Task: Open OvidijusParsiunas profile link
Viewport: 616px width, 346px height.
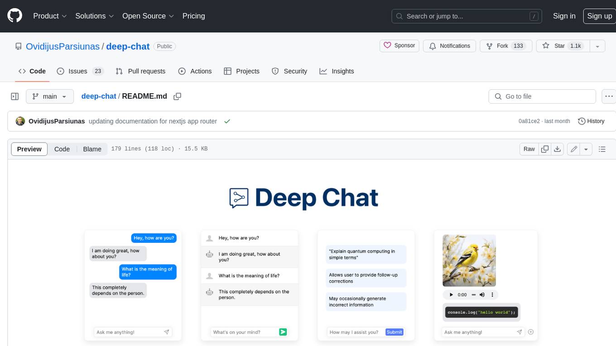Action: [63, 46]
